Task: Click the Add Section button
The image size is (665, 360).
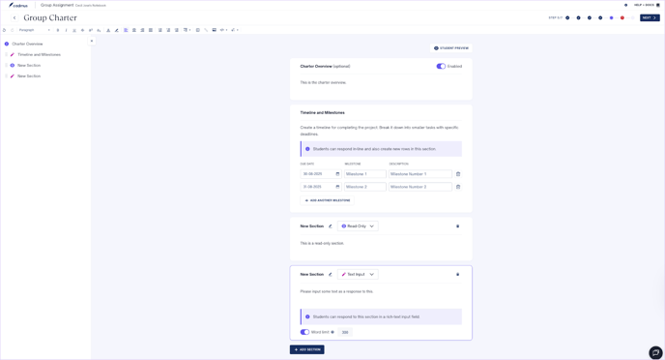Action: tap(307, 349)
